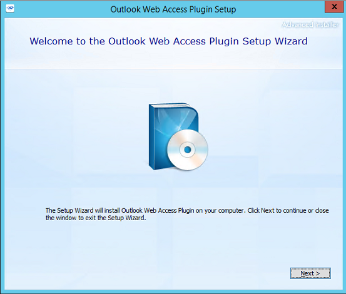Viewport: 346px width, 294px height.
Task: Click the Welcome wizard heading
Action: [x=168, y=41]
